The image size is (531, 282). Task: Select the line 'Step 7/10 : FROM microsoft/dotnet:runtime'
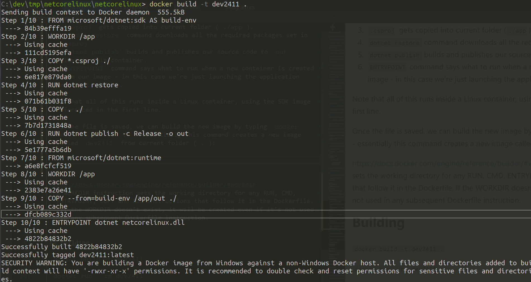click(81, 158)
